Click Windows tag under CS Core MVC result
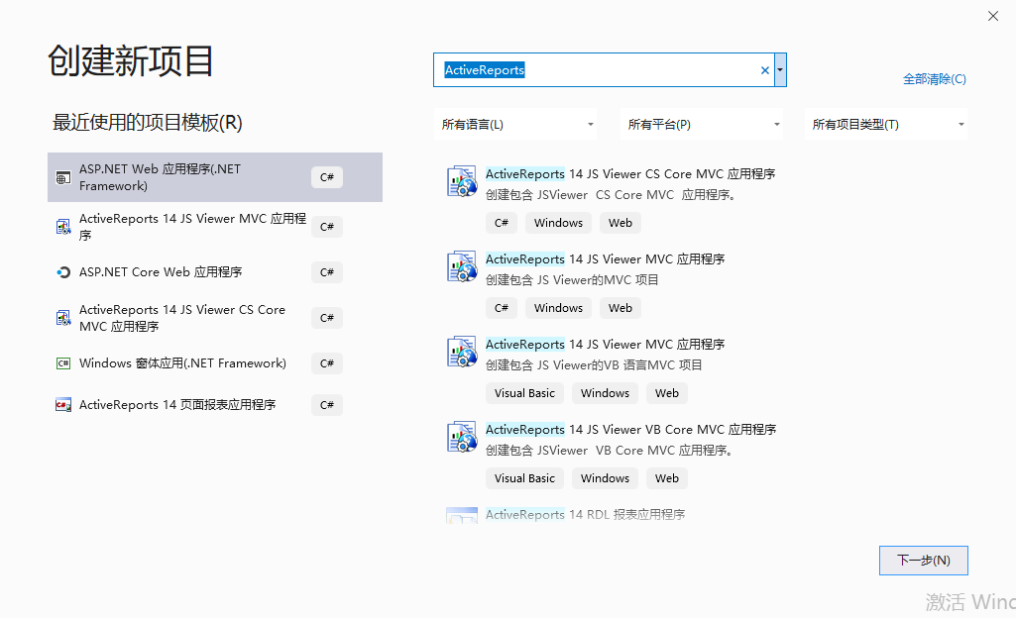 pos(558,223)
